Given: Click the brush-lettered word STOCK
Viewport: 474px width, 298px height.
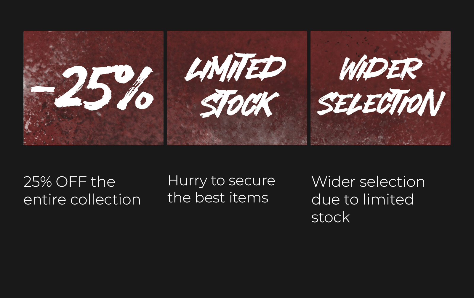Looking at the screenshot, I should click(239, 103).
